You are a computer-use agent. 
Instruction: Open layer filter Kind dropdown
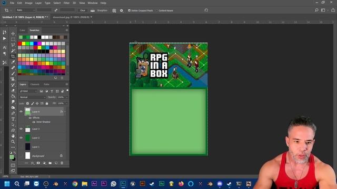click(x=28, y=91)
